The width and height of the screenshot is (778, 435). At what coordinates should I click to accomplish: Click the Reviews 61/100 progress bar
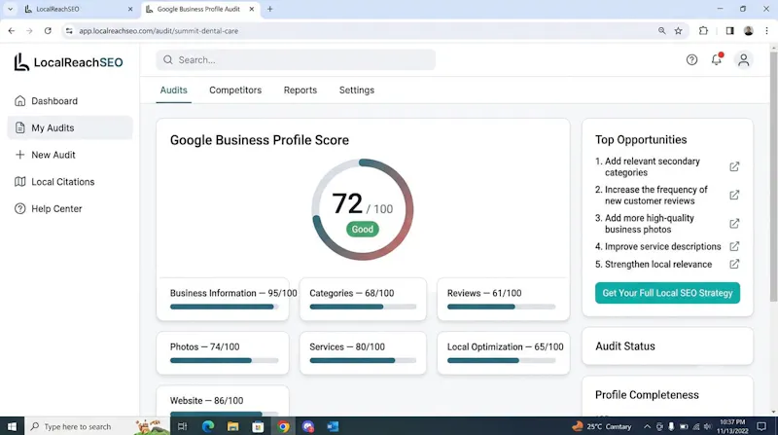click(501, 307)
